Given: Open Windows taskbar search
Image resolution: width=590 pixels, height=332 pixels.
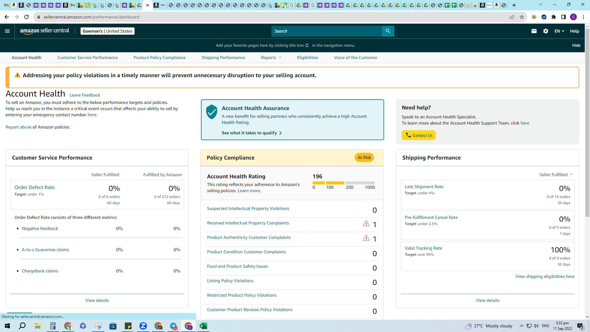Looking at the screenshot, I should 22,326.
